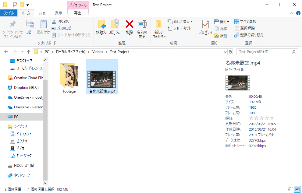Click the 貼り付け clipboard icon
Image resolution: width=302 pixels, height=193 pixels.
[44, 24]
